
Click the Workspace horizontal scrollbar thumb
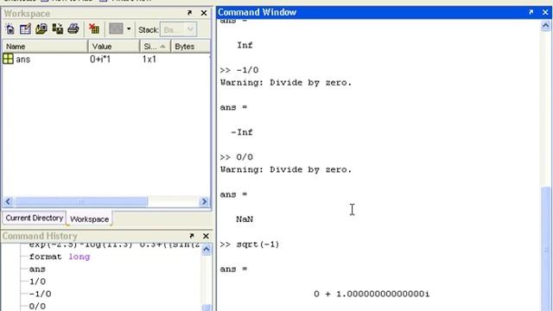tap(81, 201)
